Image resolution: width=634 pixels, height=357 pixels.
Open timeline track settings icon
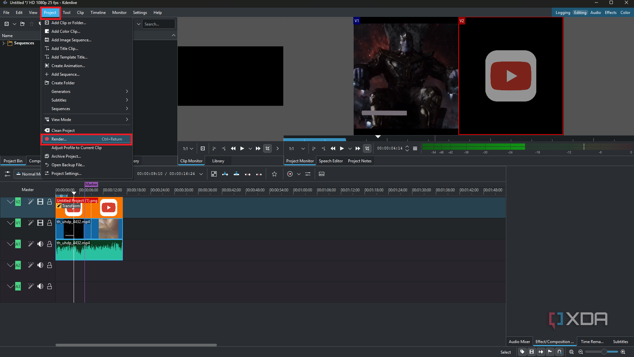[7, 174]
